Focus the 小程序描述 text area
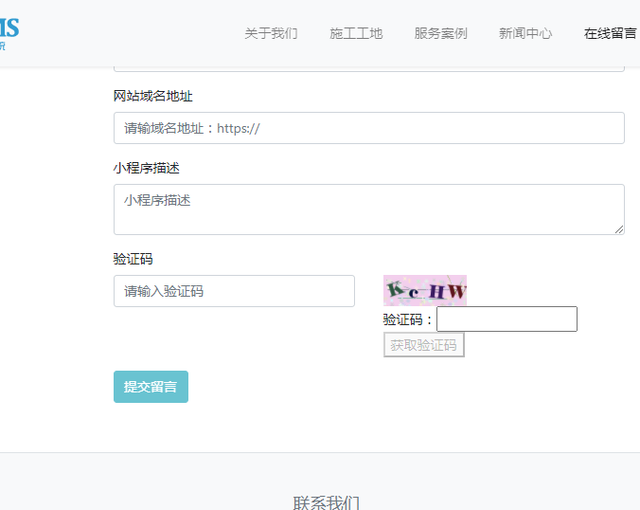 [368, 209]
